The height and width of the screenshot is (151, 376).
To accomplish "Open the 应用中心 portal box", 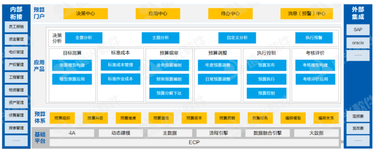I will [158, 13].
